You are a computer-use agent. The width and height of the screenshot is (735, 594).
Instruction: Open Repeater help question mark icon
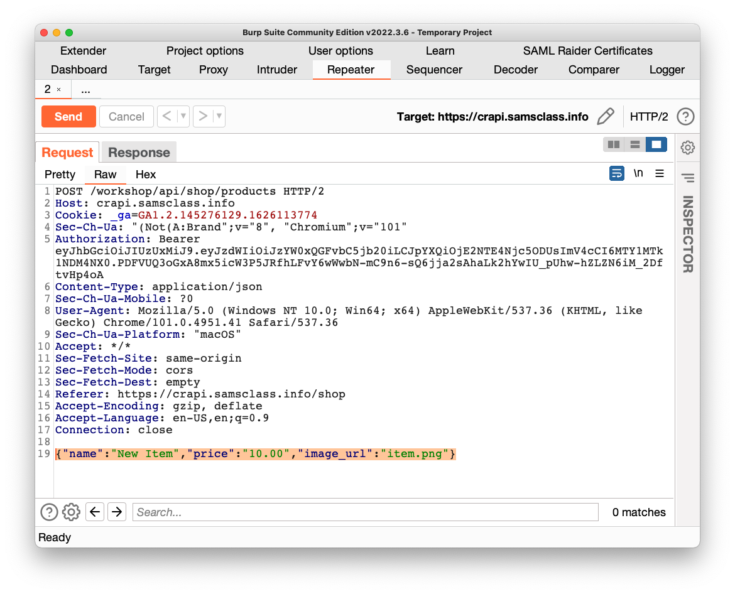[x=685, y=116]
